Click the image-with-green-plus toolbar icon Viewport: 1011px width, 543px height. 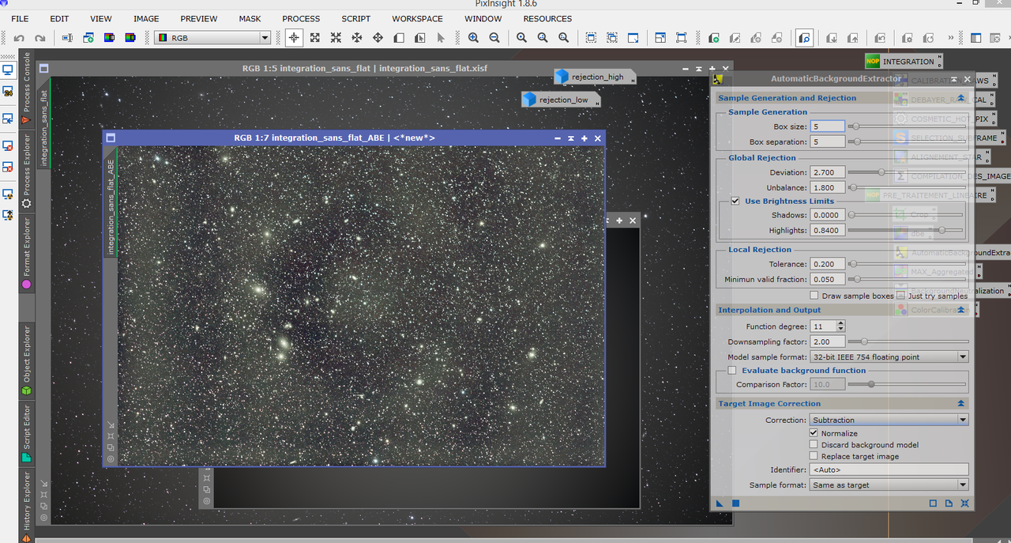point(88,38)
